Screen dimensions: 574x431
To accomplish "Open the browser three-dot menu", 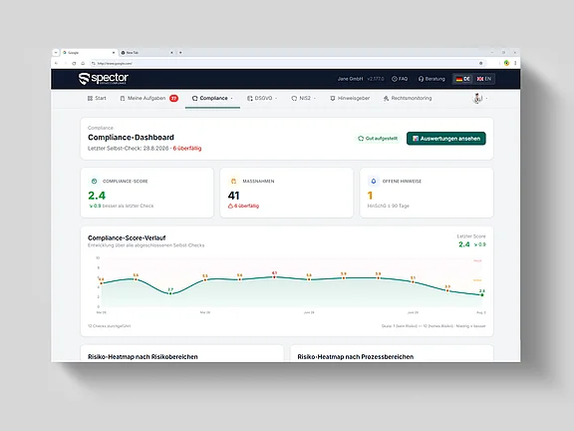I will pyautogui.click(x=515, y=63).
